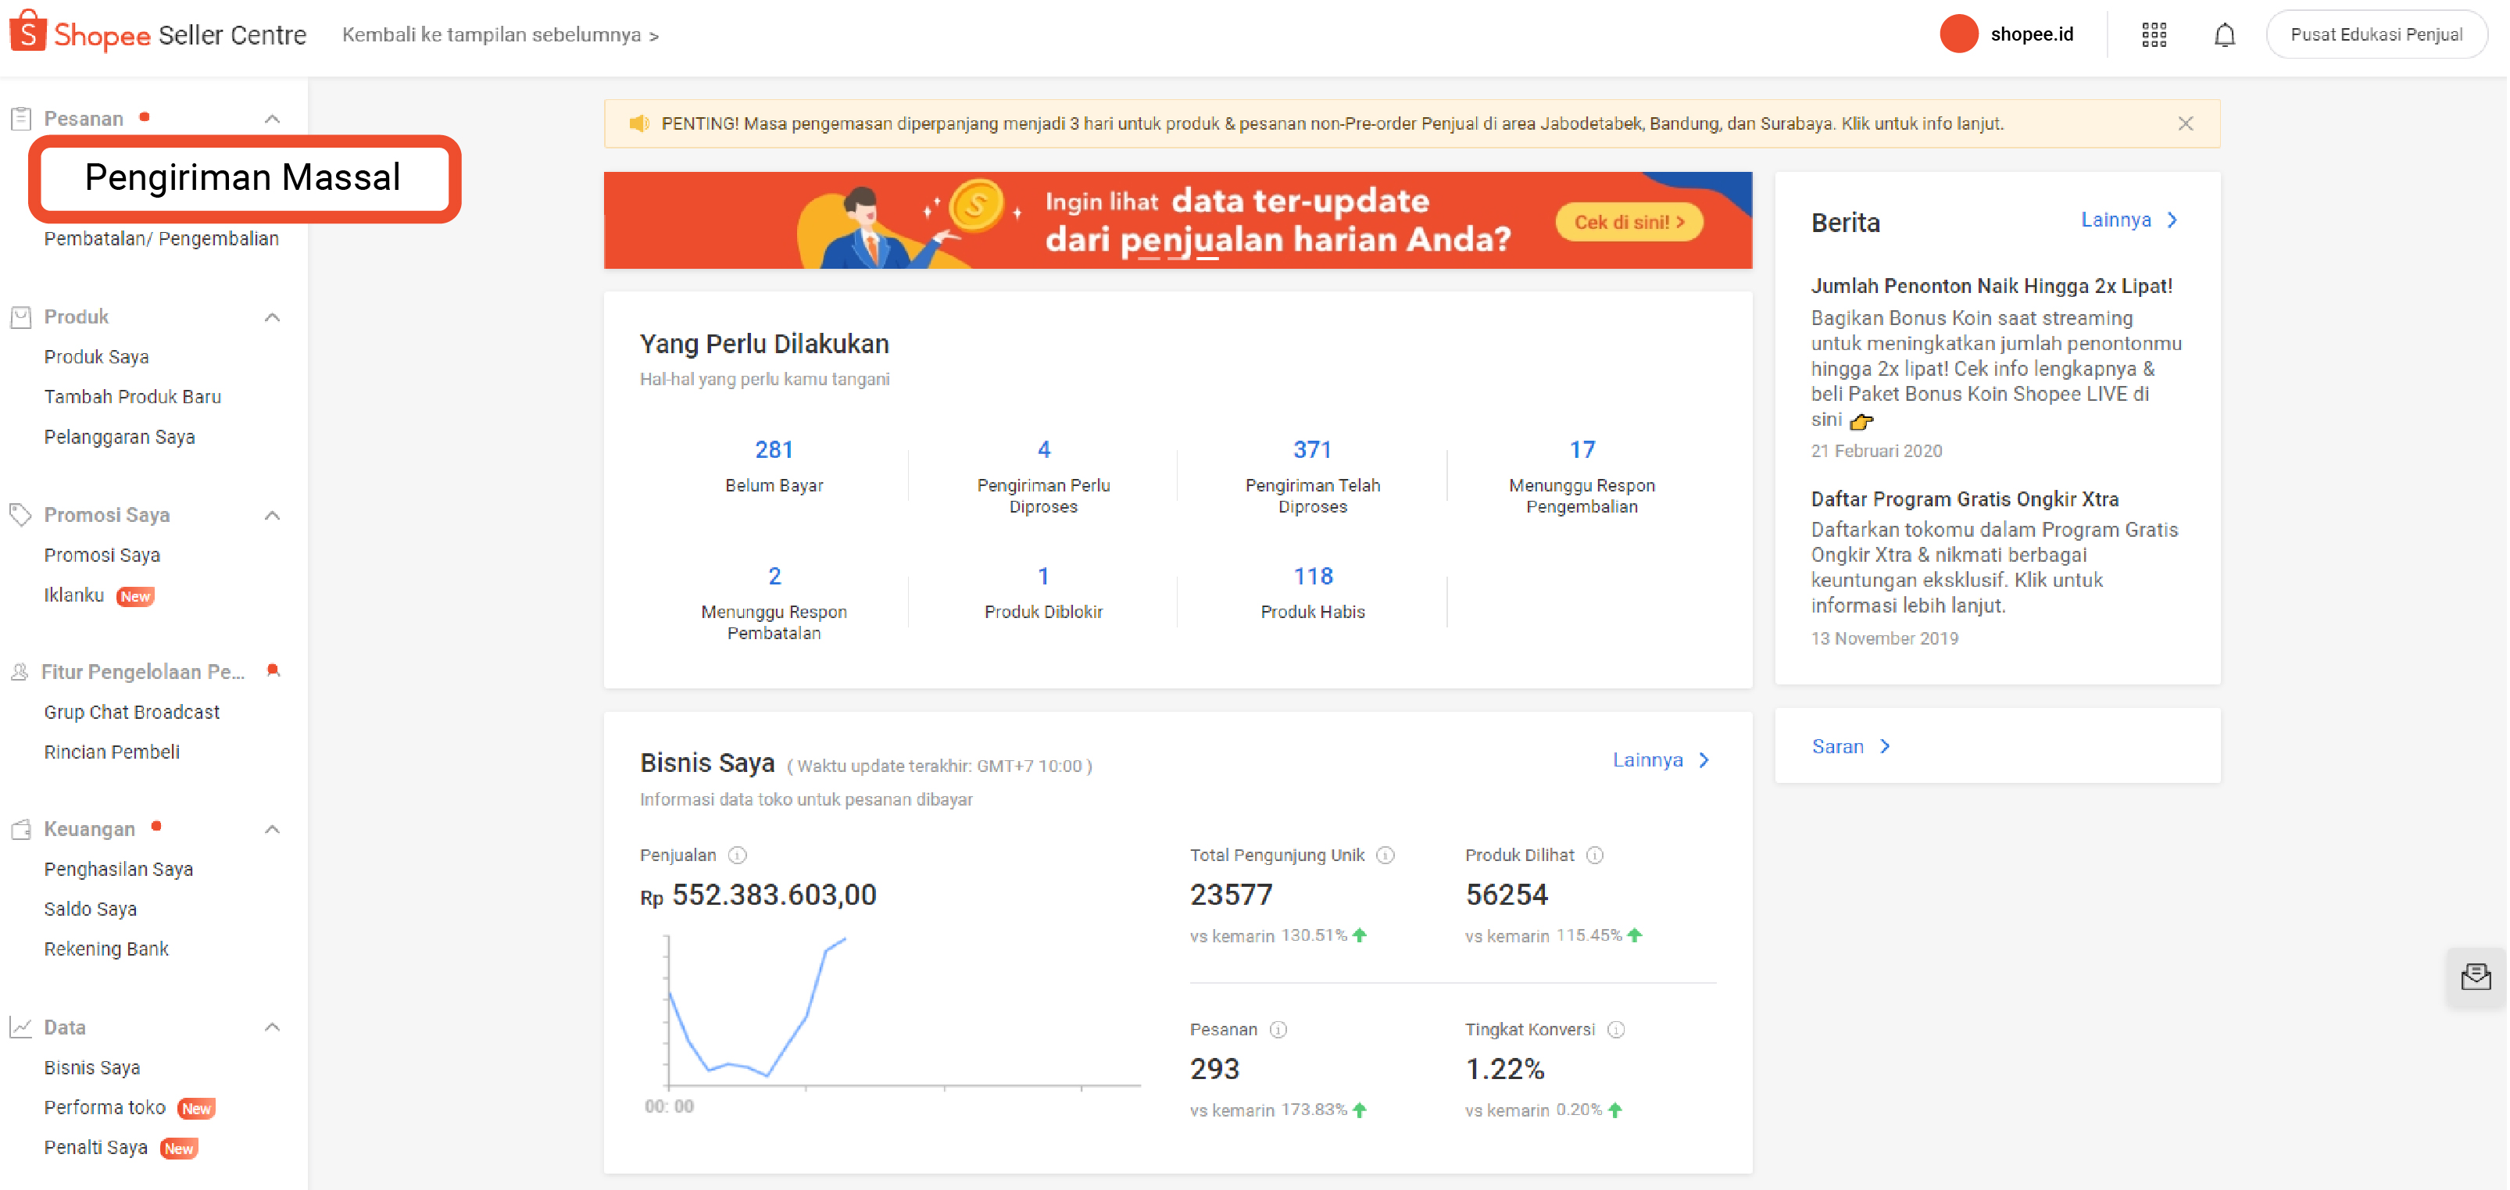Open the apps grid icon
2510x1190 pixels.
point(2154,35)
